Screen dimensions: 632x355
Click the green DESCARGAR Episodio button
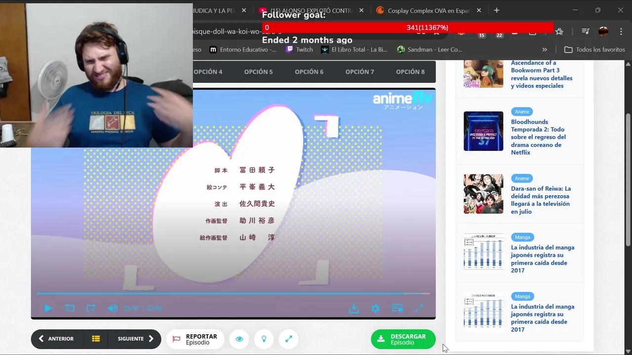click(x=403, y=339)
